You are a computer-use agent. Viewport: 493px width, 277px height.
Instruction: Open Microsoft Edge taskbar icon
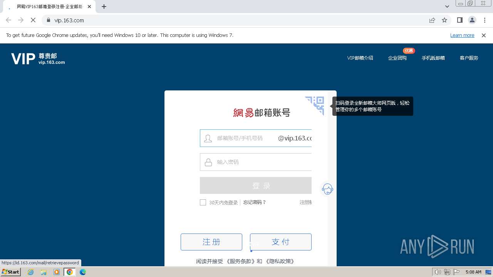point(83,272)
